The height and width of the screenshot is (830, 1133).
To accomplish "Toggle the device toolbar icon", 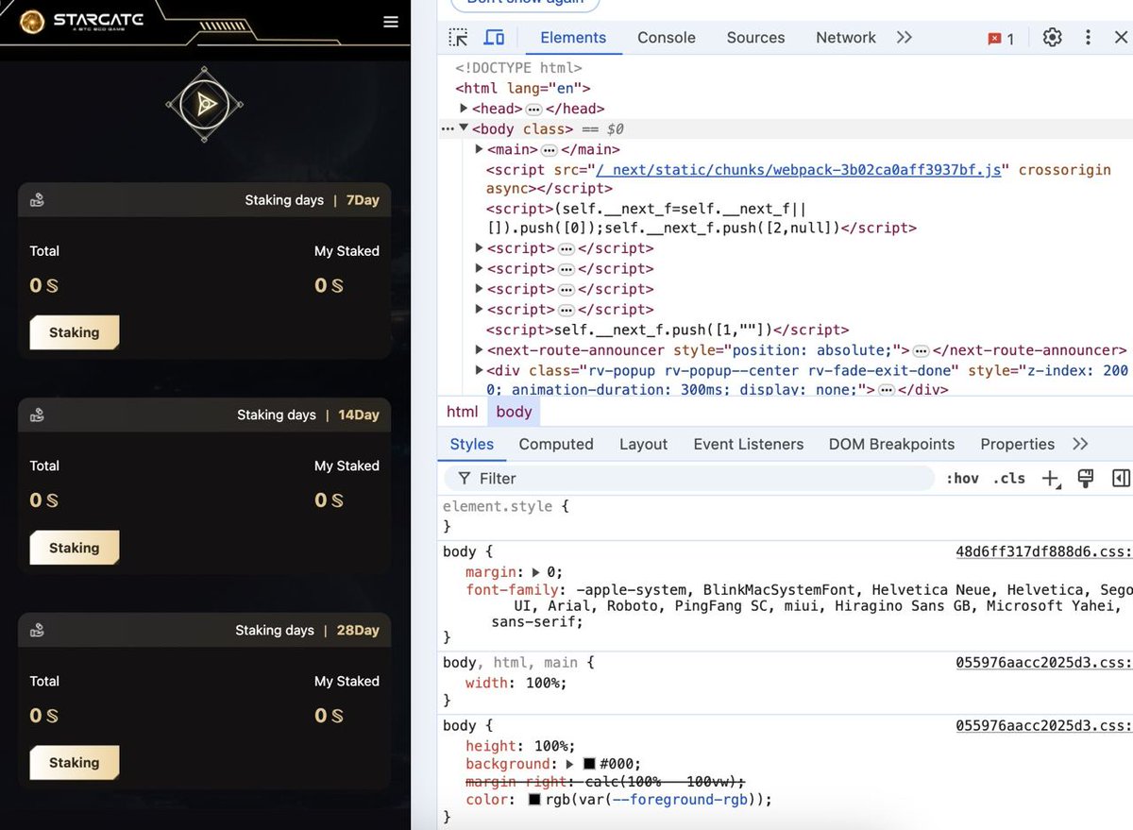I will coord(494,38).
